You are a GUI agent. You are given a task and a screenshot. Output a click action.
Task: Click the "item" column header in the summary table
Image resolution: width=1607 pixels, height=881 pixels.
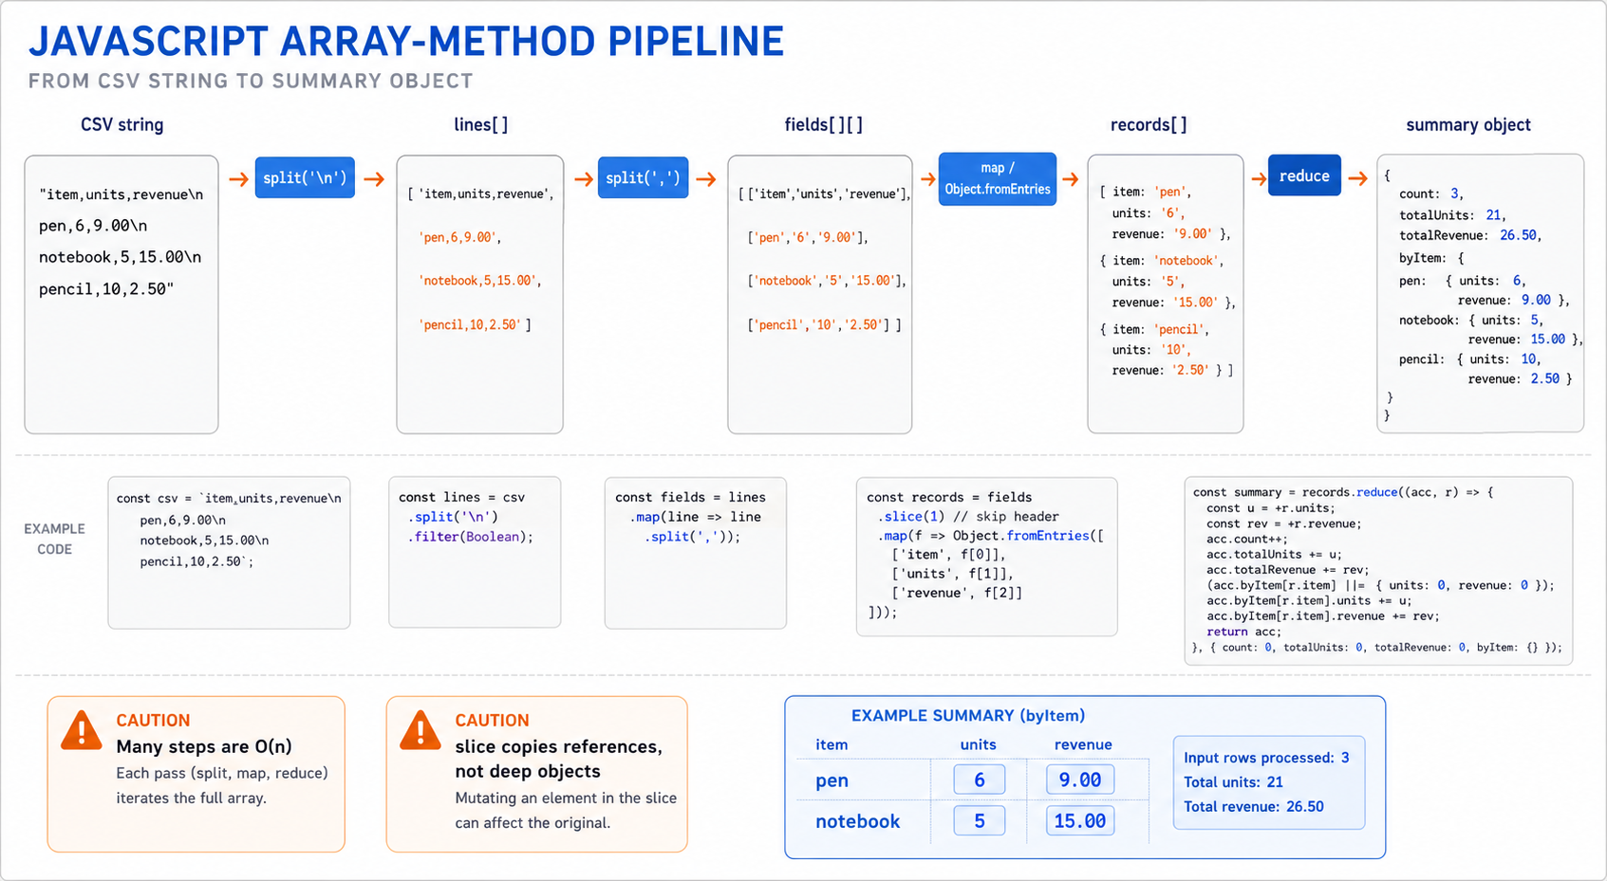(832, 744)
